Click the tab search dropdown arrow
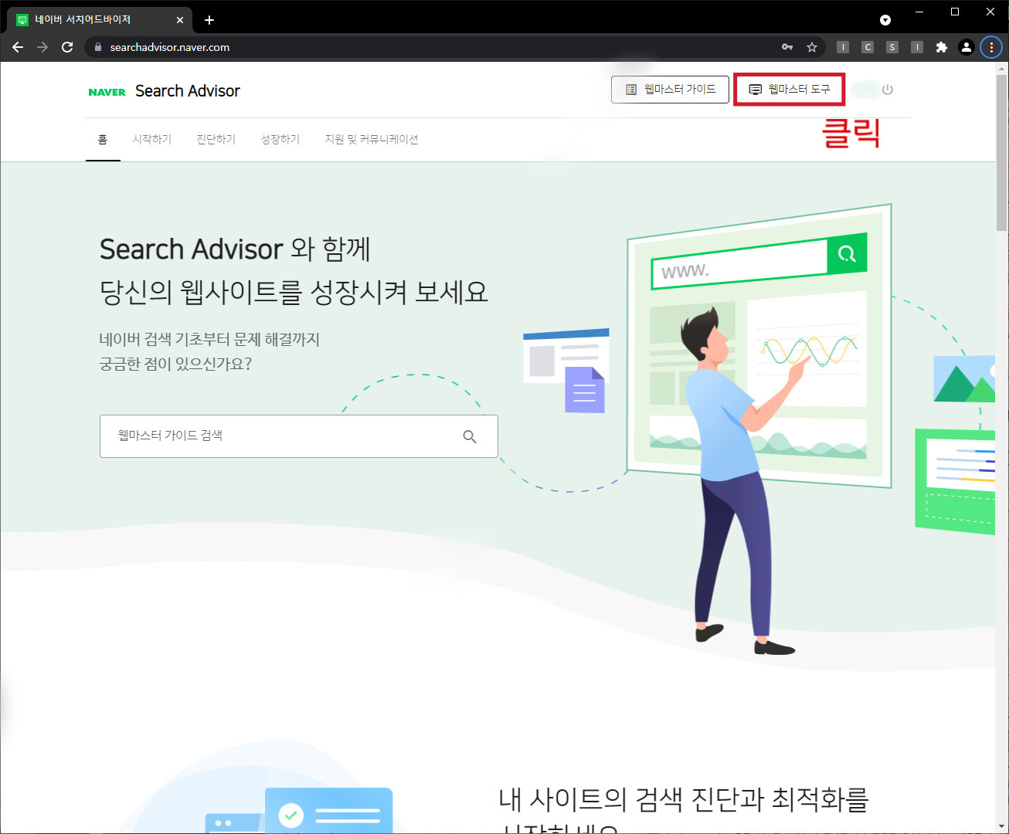Image resolution: width=1009 pixels, height=834 pixels. (885, 20)
